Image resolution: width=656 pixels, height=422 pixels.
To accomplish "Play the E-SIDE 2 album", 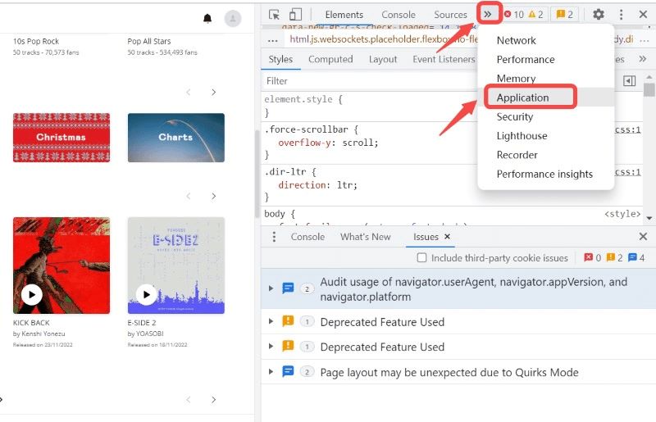I will click(x=146, y=294).
